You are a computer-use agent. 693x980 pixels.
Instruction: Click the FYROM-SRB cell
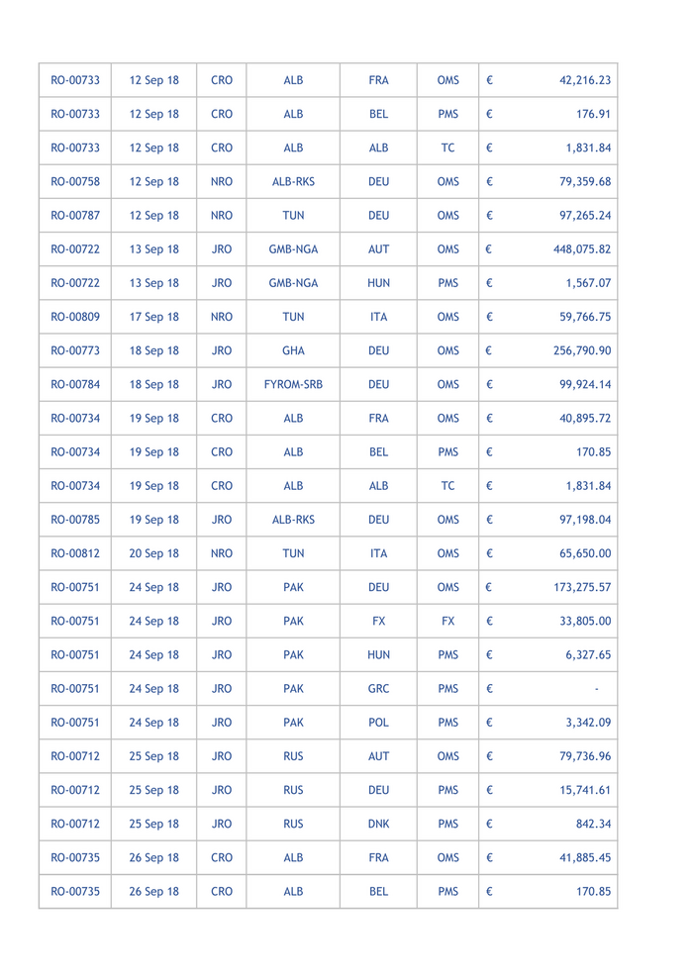click(293, 384)
